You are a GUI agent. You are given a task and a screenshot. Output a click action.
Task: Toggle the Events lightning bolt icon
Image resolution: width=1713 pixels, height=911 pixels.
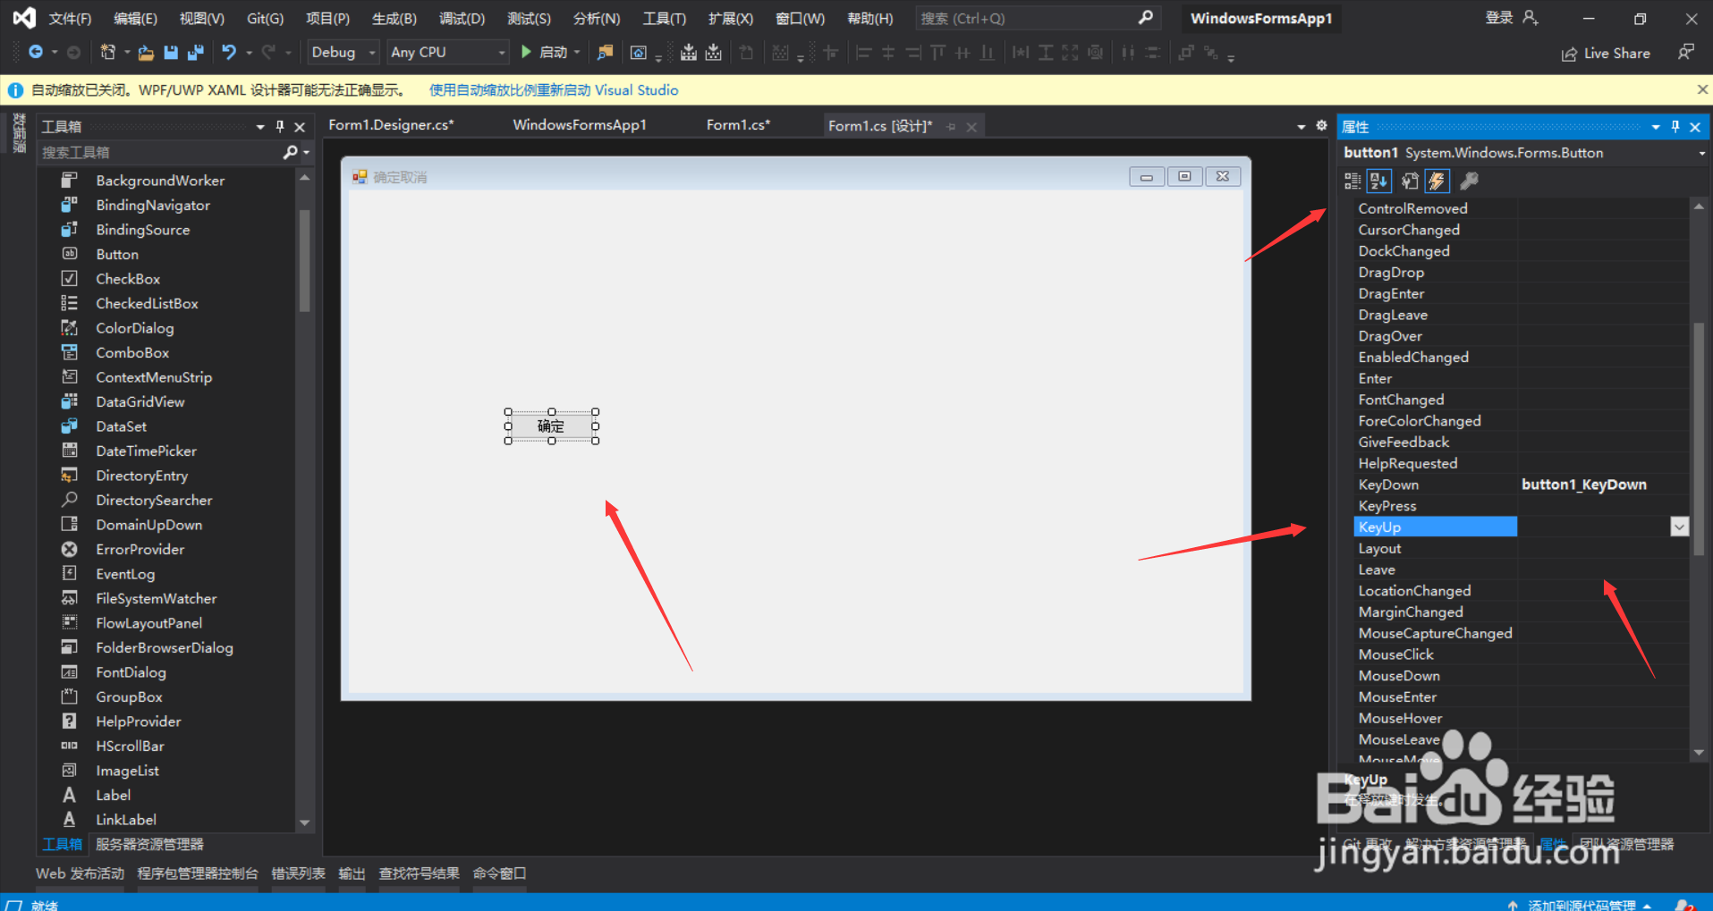click(x=1437, y=181)
